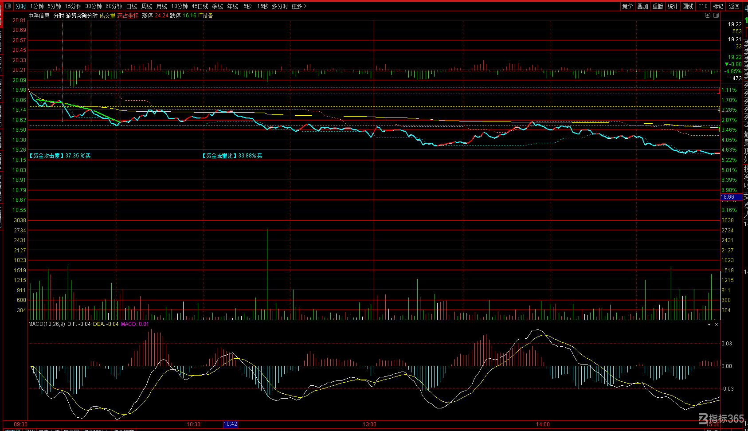Click the 涨停 24.24 limit-up price
Screen dimensions: 748x431
(x=155, y=16)
